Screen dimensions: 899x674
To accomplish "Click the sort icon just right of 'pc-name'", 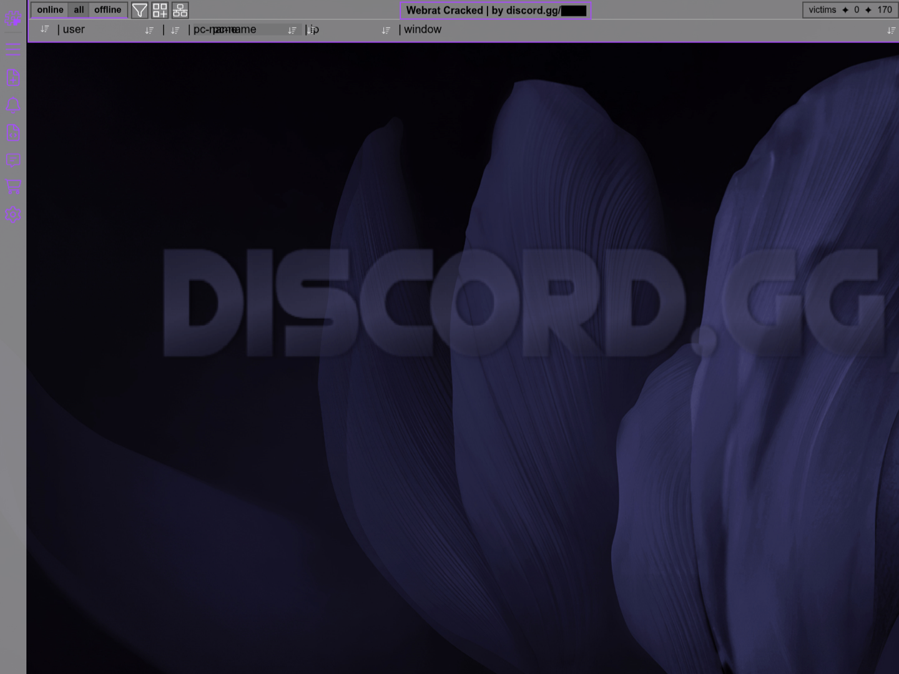I will click(292, 30).
